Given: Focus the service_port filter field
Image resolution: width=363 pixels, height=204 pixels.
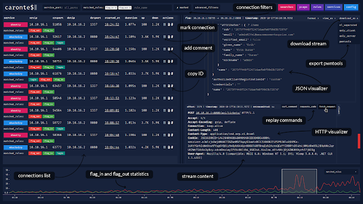Looking at the screenshot, I should (x=62, y=7).
